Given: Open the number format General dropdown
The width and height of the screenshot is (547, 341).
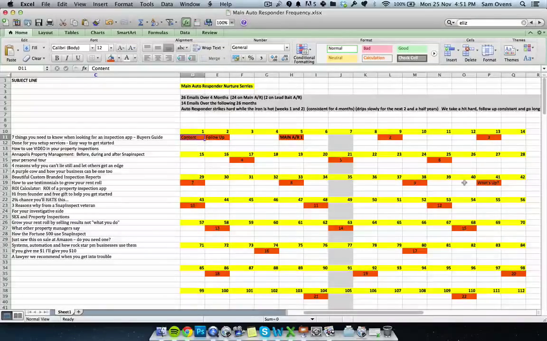Looking at the screenshot, I should point(287,48).
